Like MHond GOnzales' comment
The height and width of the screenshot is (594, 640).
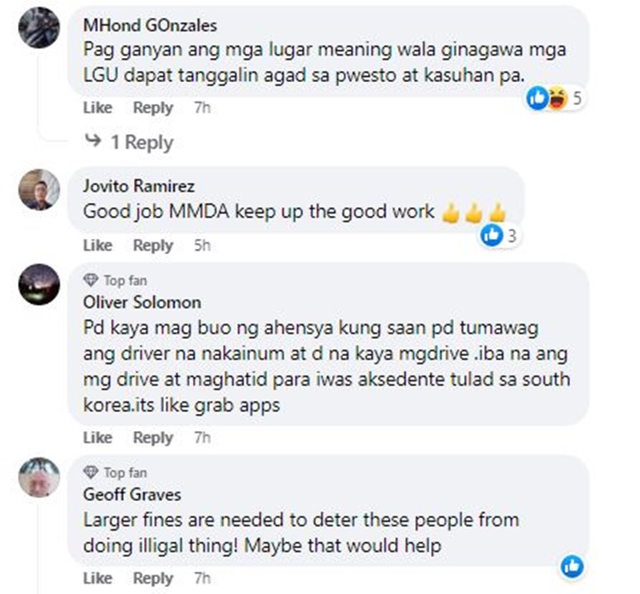tap(97, 108)
